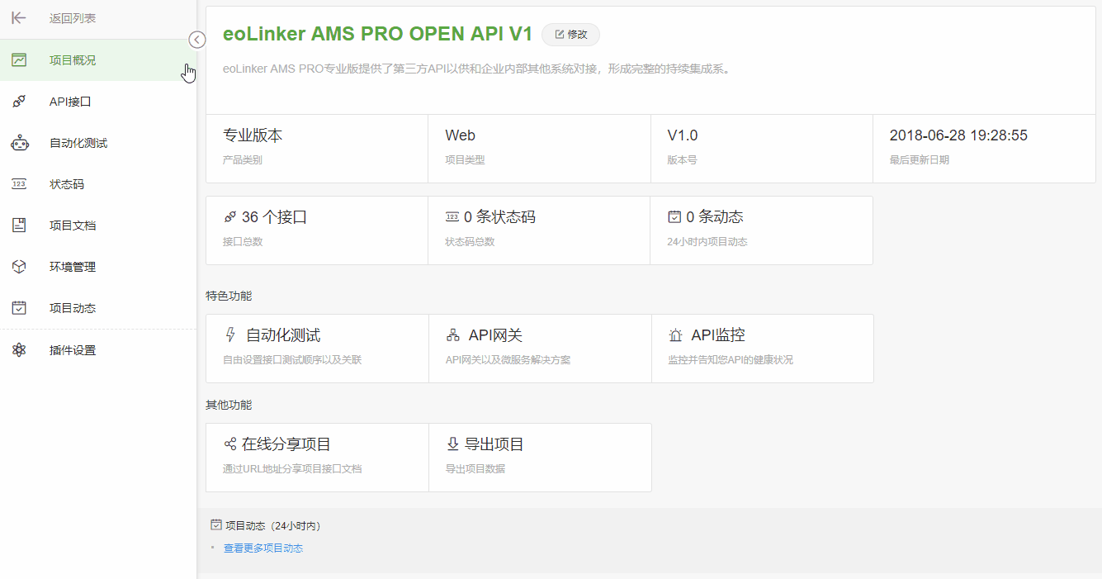The image size is (1102, 579).
Task: Click the 版本号 label
Action: coord(682,160)
